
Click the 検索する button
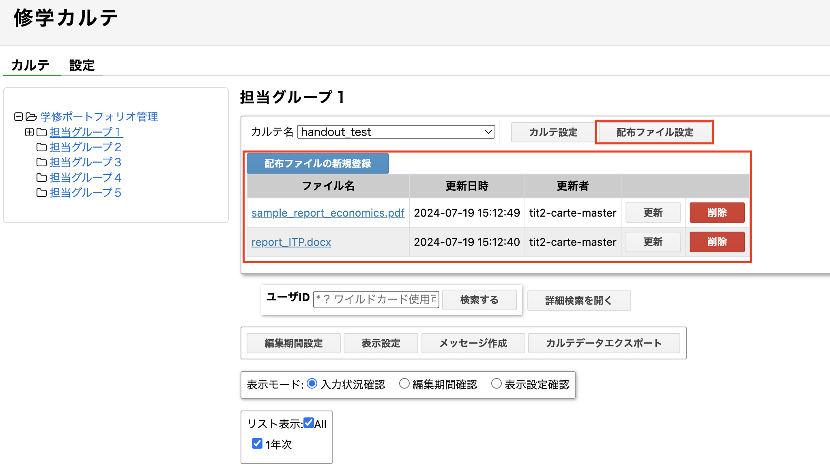coord(479,300)
